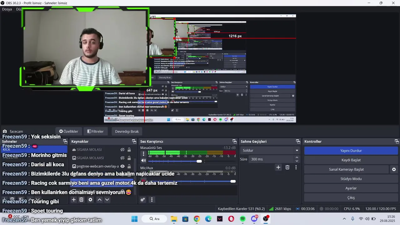Open audio mixer kebab menu

(152, 200)
